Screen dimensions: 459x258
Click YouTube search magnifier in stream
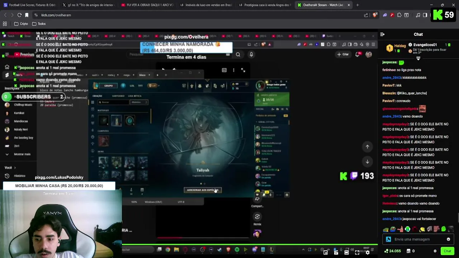[238, 54]
